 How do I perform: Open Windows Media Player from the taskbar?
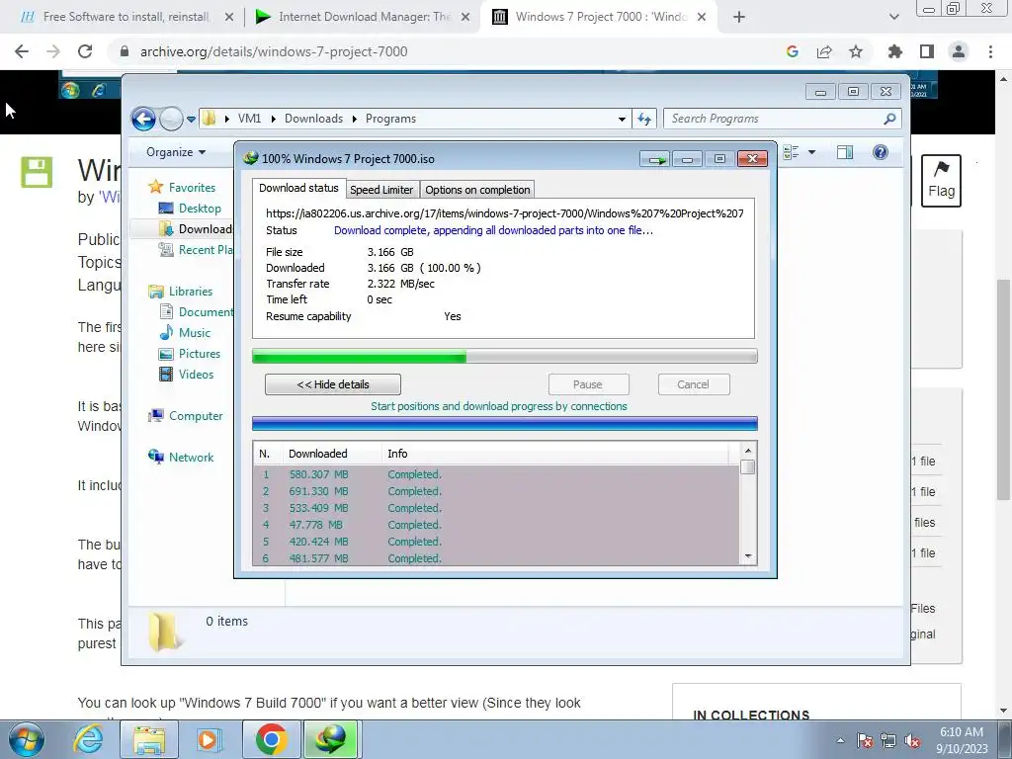coord(209,739)
